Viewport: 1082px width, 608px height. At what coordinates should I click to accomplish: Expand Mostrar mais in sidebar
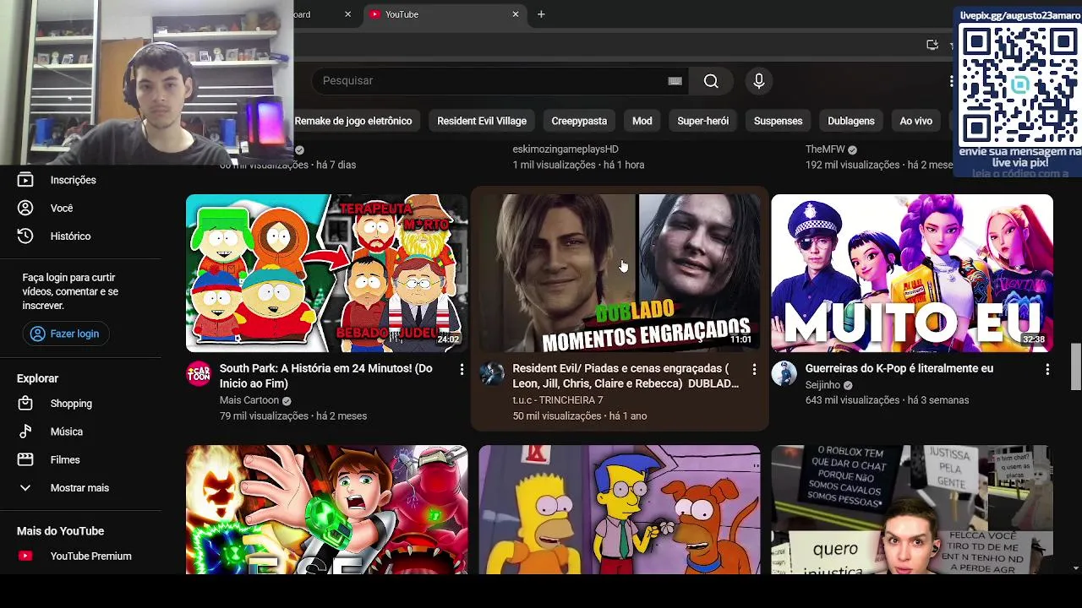(x=80, y=488)
